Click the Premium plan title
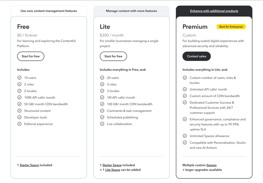263x183 pixels. pos(195,27)
